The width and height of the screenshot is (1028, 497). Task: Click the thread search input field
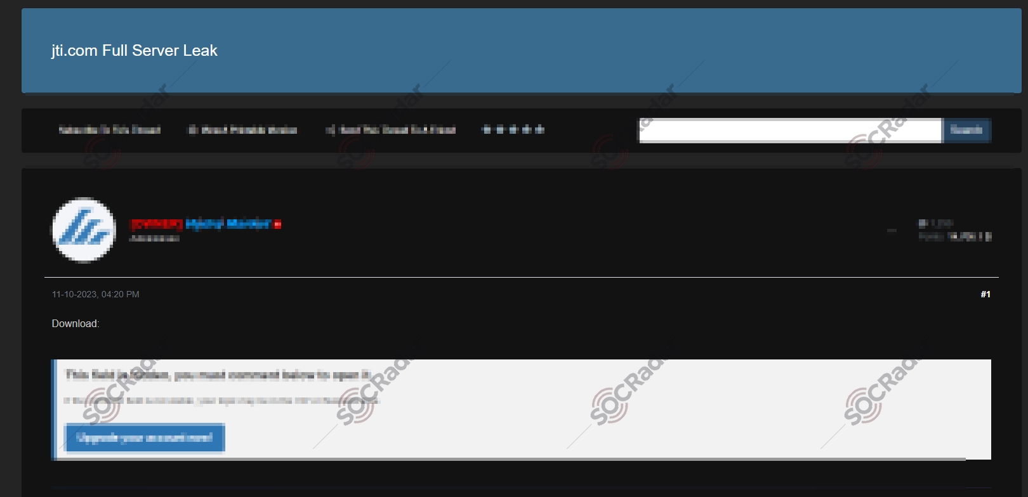point(790,131)
